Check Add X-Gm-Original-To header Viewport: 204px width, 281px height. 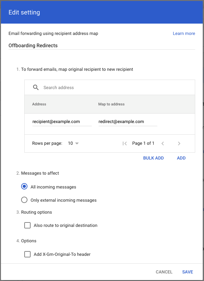click(27, 254)
